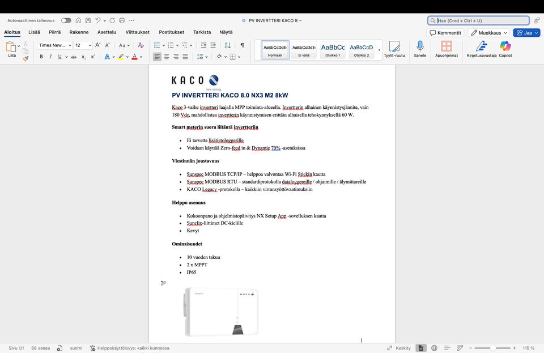Open the font color dropdown arrow
Image resolution: width=544 pixels, height=353 pixels.
pos(141,57)
